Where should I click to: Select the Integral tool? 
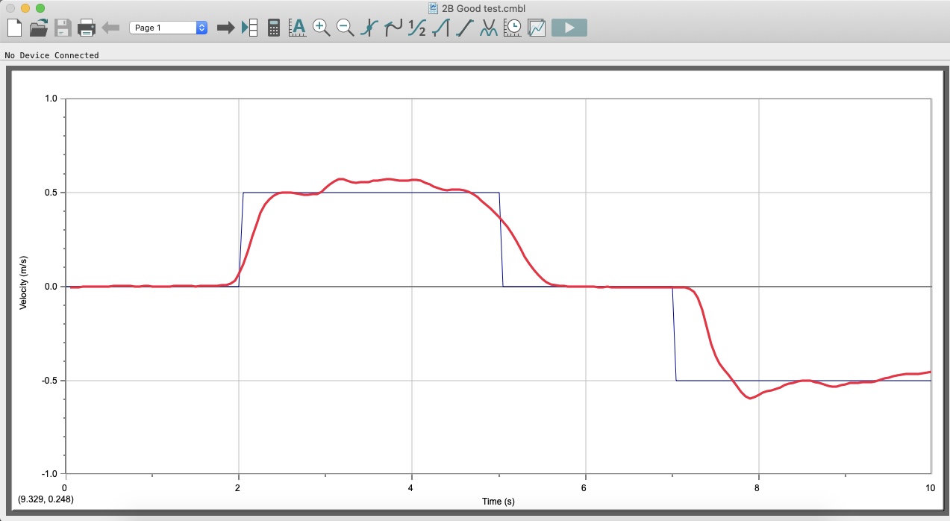pyautogui.click(x=441, y=28)
